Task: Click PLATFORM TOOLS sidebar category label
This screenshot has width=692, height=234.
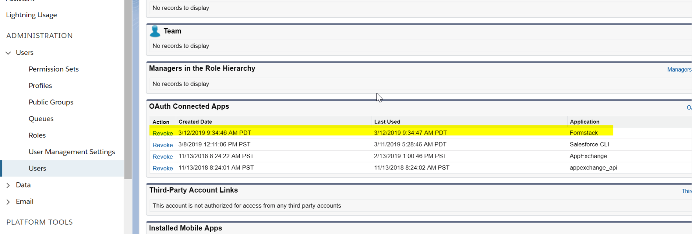Action: click(x=40, y=222)
